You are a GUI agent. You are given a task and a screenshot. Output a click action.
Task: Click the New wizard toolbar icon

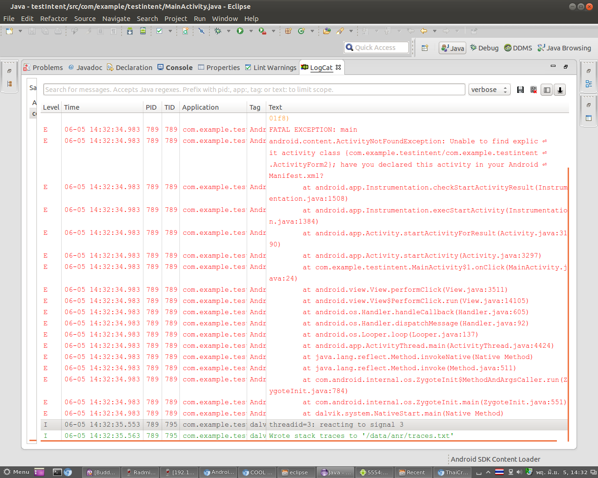(x=9, y=31)
